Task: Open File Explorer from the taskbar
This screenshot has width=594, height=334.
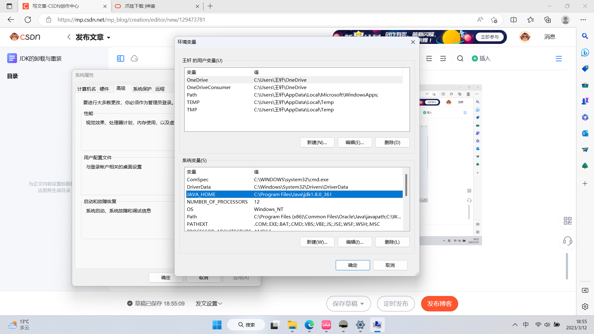Action: [292, 325]
